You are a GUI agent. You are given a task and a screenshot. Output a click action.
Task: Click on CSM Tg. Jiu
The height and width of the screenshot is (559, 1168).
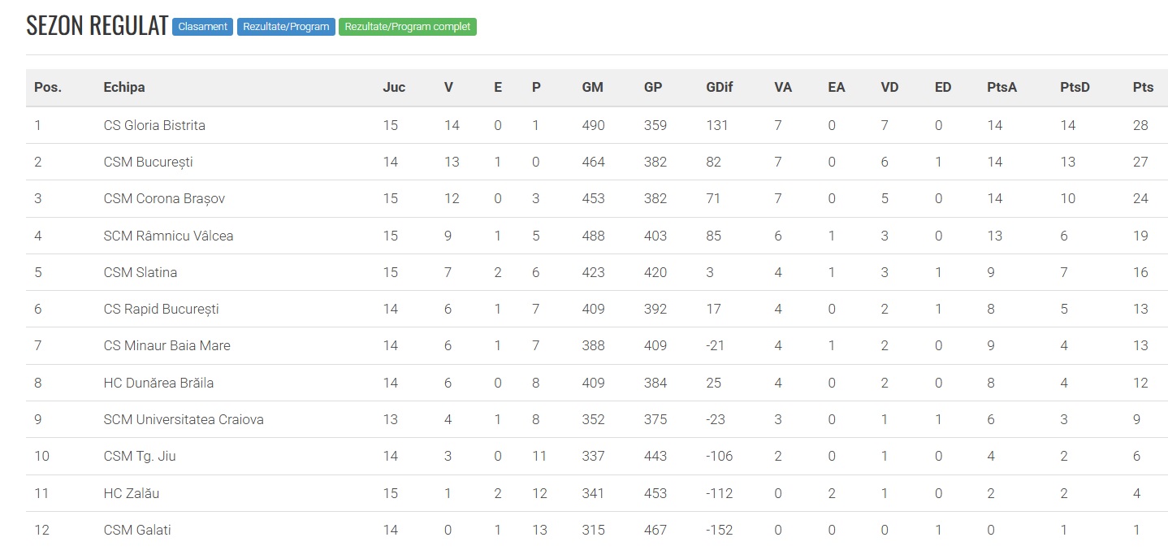(140, 456)
